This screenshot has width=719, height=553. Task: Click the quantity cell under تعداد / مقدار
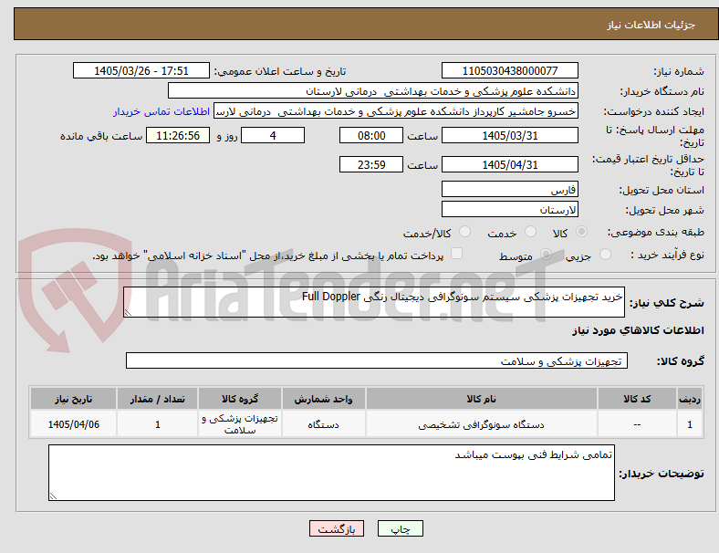[157, 424]
